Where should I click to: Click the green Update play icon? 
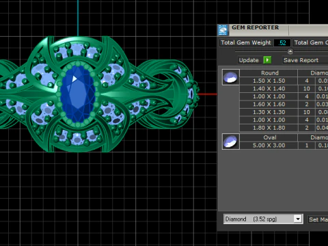267,60
